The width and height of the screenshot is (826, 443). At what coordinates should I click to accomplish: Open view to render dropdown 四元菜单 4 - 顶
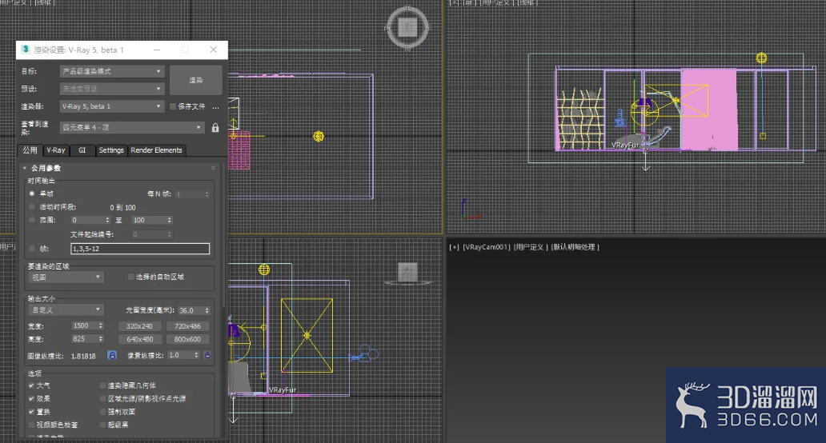pyautogui.click(x=132, y=127)
